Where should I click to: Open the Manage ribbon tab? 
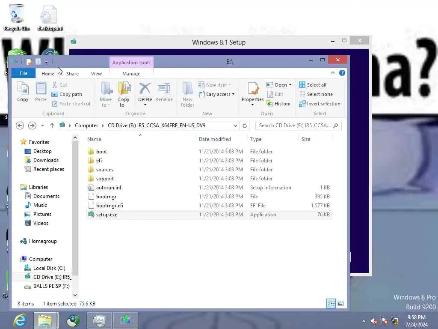coord(131,74)
